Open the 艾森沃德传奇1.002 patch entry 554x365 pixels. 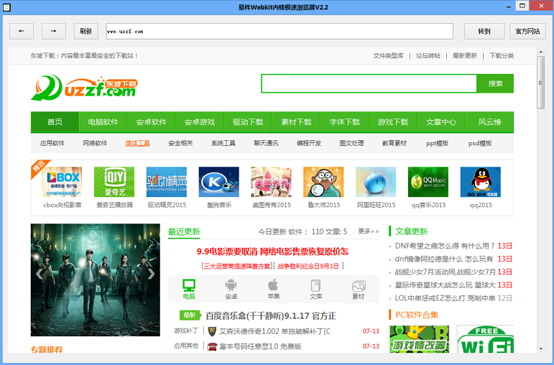click(275, 331)
